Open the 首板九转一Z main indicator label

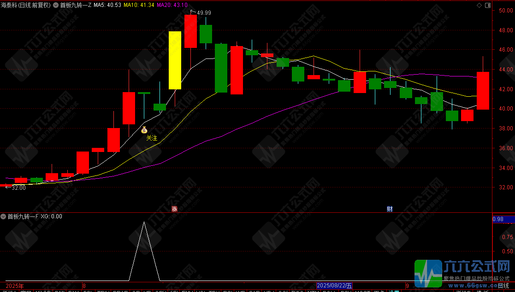click(x=76, y=5)
